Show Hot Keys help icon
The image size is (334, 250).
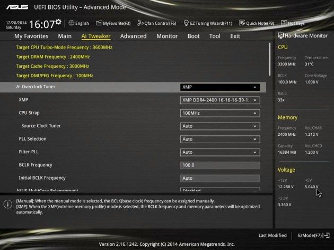point(284,23)
